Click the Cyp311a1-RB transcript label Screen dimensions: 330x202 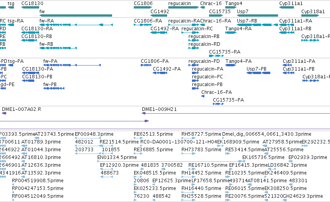tap(295, 29)
